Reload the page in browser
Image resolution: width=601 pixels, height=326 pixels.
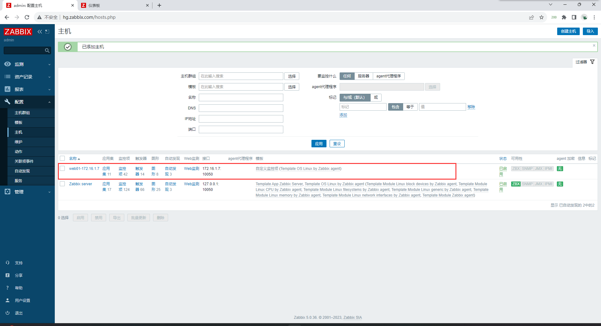pos(27,17)
